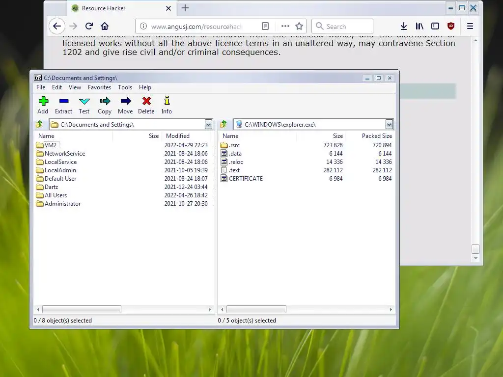
Task: Open the Favorites menu
Action: coord(99,87)
